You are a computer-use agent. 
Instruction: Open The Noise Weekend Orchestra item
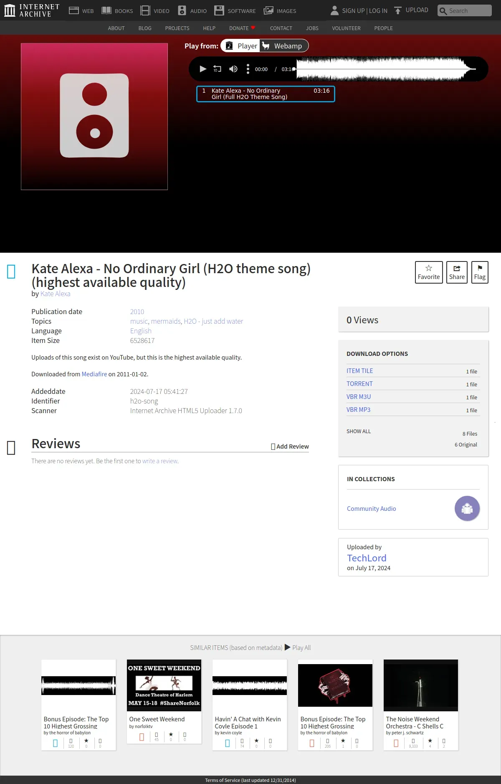(421, 705)
